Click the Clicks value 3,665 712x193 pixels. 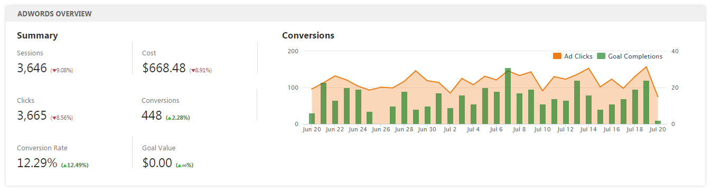tap(32, 116)
